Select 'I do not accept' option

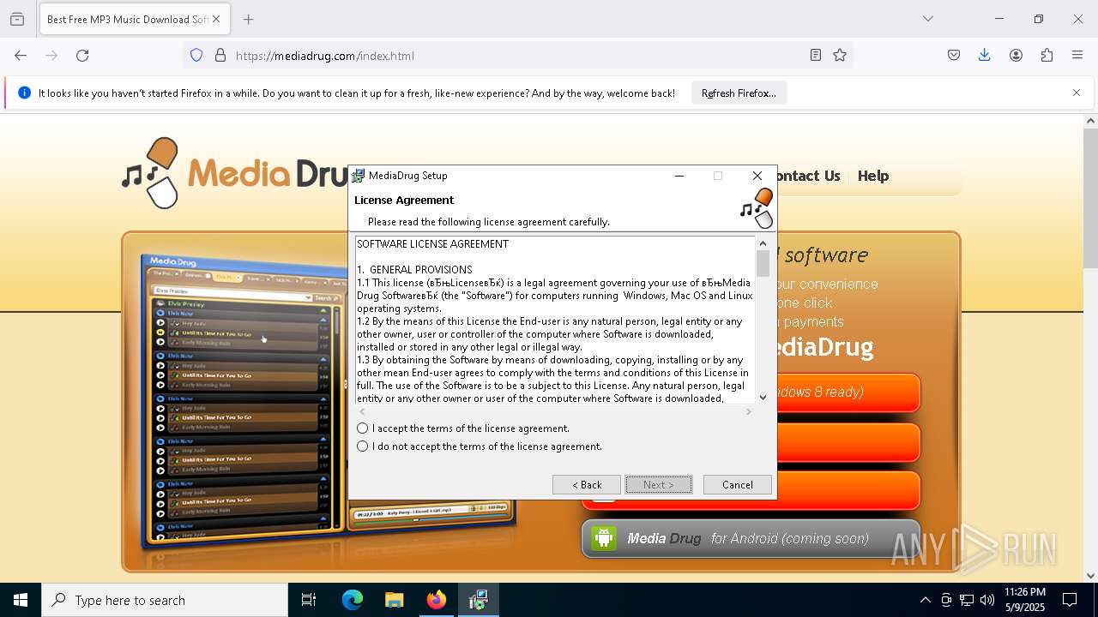[x=362, y=446]
